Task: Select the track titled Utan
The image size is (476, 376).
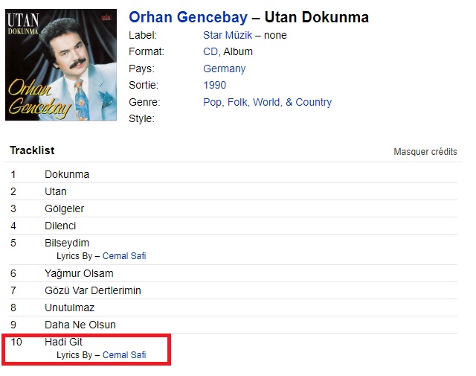Action: (56, 191)
